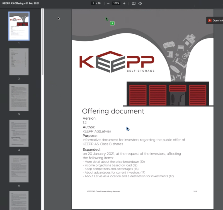This screenshot has height=210, width=223.
Task: Select page 5 thumbnail
Action: tap(19, 169)
